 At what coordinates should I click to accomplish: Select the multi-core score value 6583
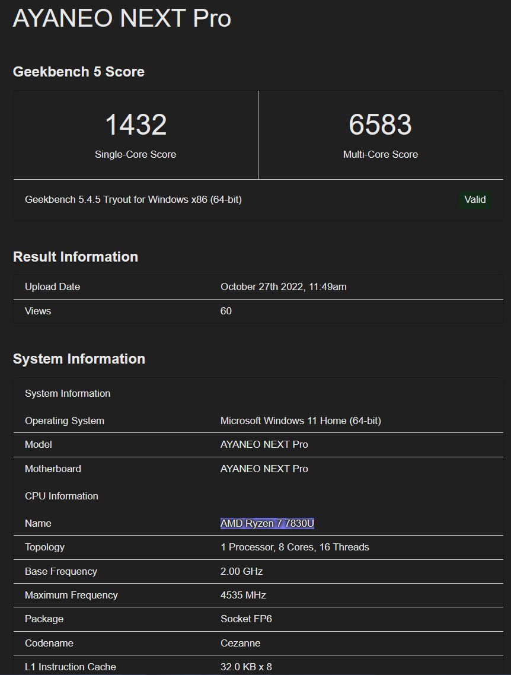[380, 125]
